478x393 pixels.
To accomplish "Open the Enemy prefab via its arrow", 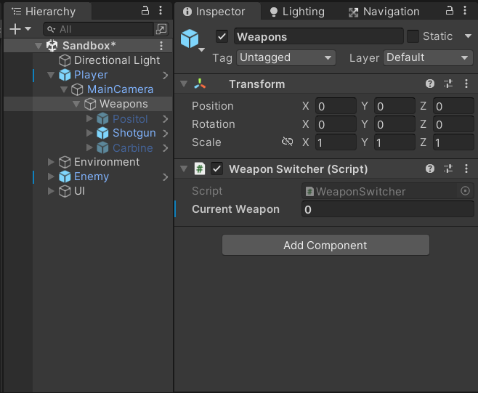I will point(165,177).
